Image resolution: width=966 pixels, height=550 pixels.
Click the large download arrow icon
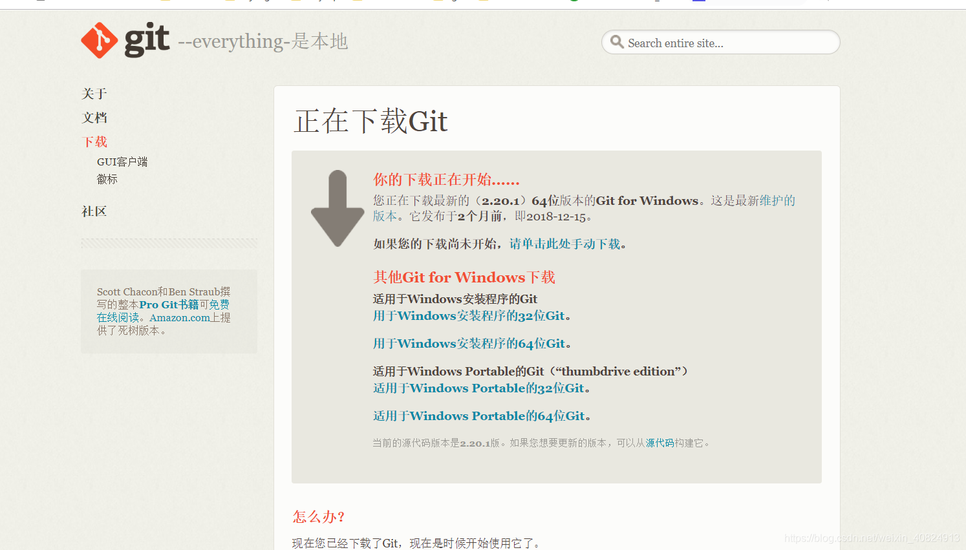click(338, 208)
